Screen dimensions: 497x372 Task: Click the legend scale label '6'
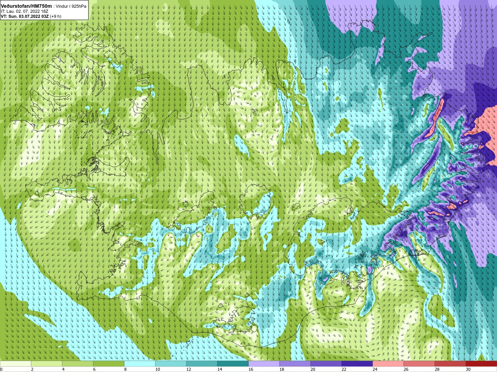click(x=94, y=369)
